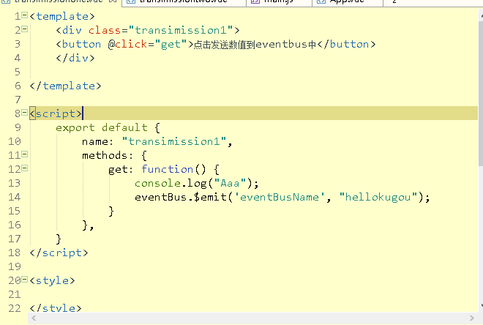Collapse the script block fold marker on line 8
The image size is (483, 325).
coord(25,113)
